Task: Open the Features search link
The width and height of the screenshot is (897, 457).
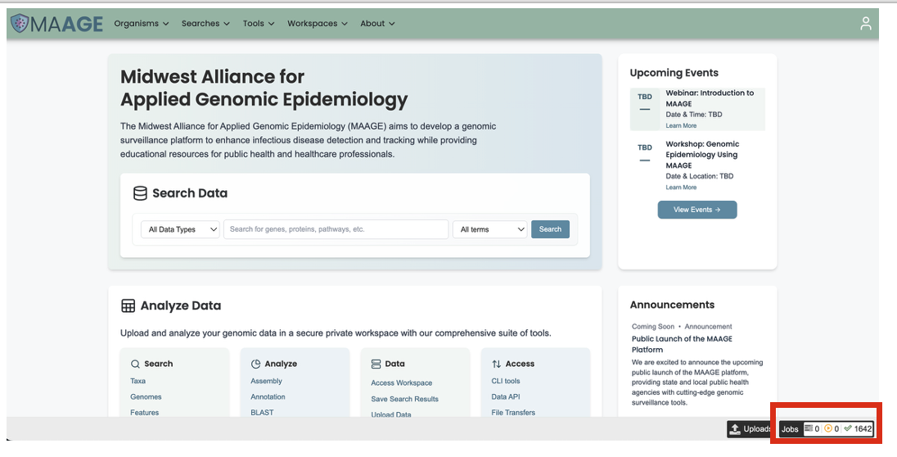Action: [145, 412]
